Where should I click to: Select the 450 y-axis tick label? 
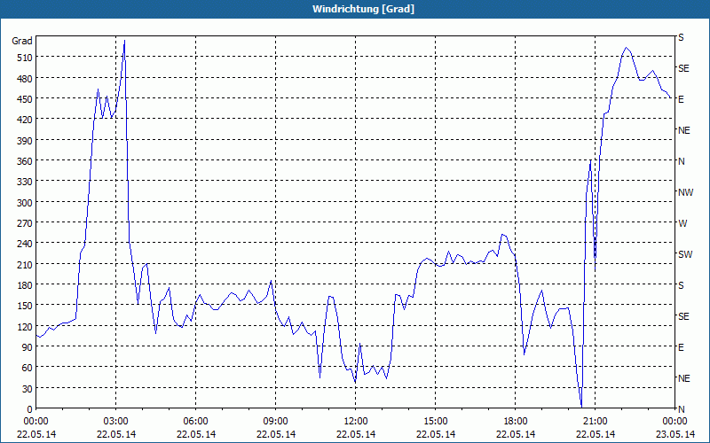tap(25, 99)
